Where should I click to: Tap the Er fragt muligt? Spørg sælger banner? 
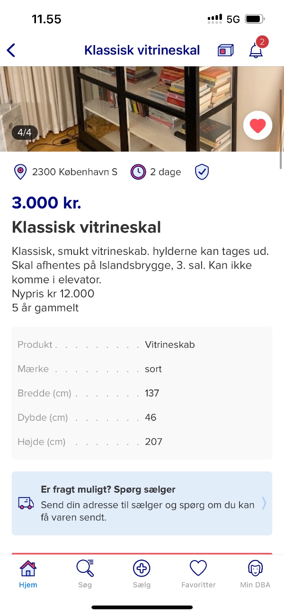click(142, 503)
